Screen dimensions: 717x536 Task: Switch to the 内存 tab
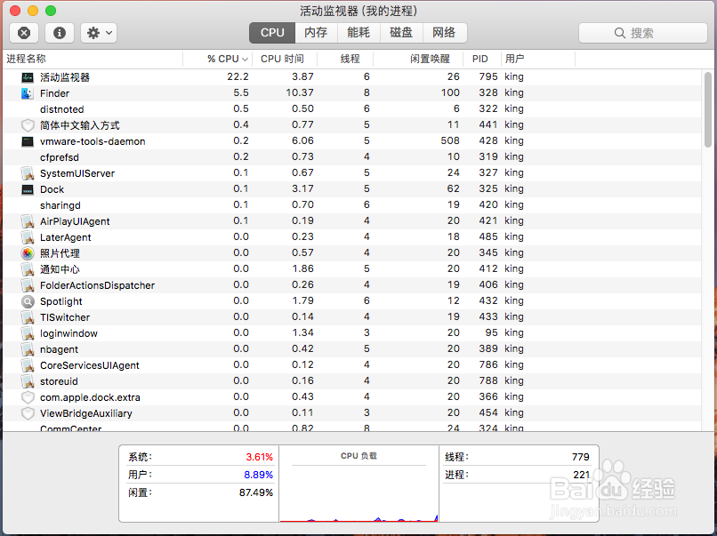pos(316,33)
